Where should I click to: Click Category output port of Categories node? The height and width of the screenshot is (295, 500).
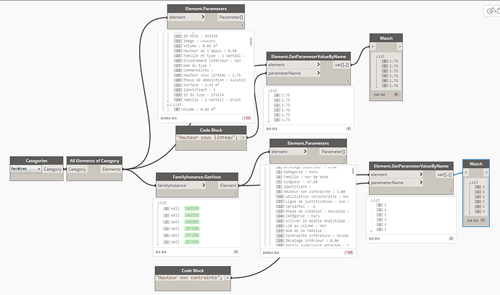[52, 170]
